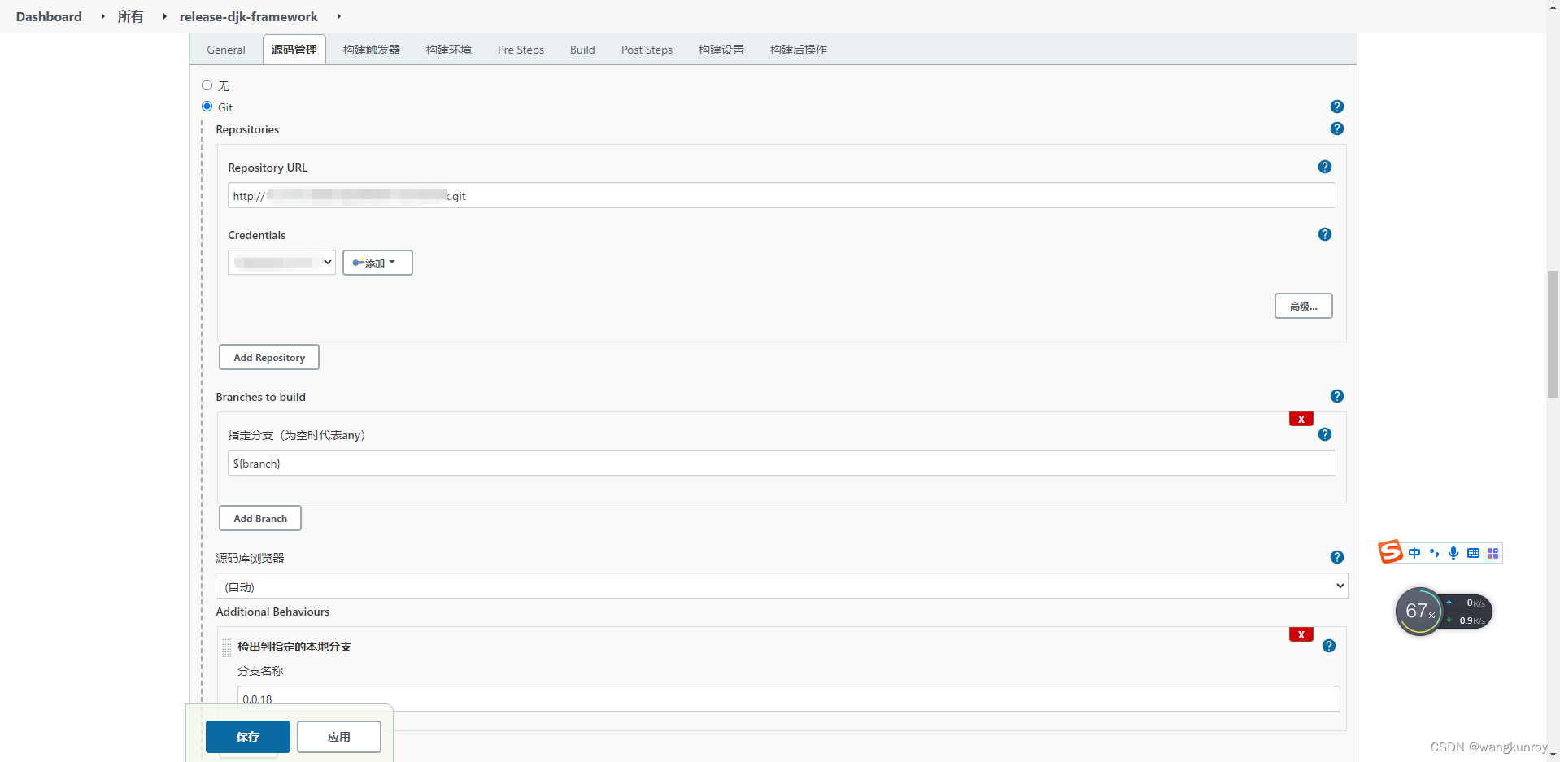
Task: Show help for 检出到指定的本地分支 behaviour
Action: [1328, 646]
